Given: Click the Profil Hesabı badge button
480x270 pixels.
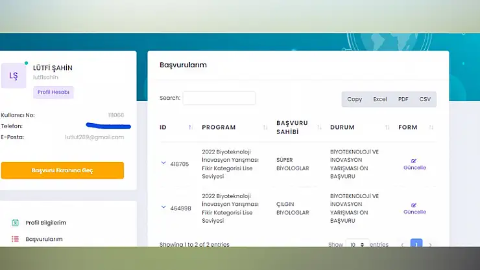Looking at the screenshot, I should tap(53, 93).
